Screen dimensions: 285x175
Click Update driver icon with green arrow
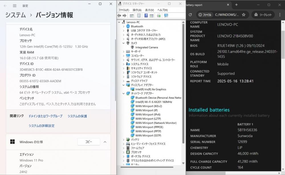[x=159, y=16]
